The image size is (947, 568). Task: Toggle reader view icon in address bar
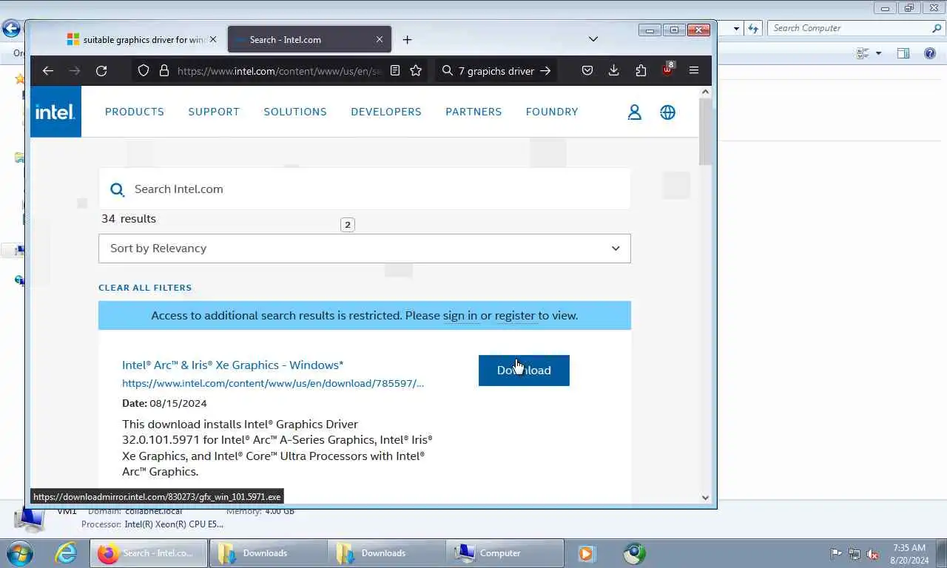coord(395,71)
